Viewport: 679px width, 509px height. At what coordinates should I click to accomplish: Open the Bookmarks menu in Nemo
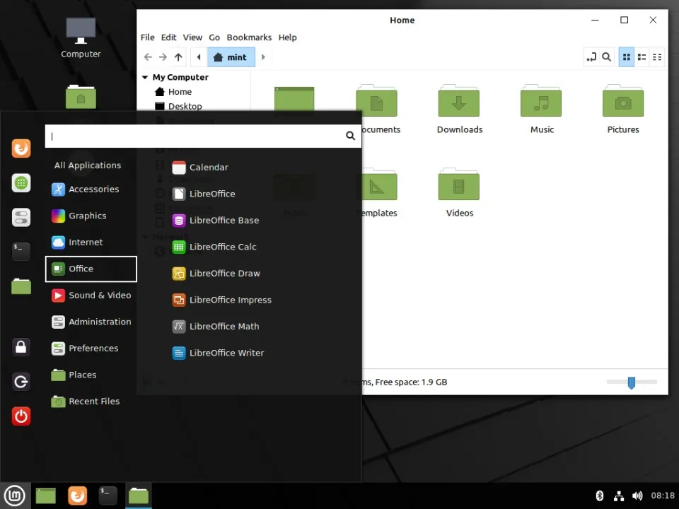(249, 37)
